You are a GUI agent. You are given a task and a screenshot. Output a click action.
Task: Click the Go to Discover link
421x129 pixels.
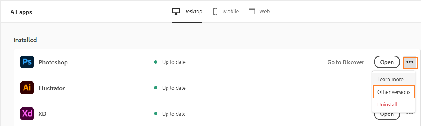(346, 62)
